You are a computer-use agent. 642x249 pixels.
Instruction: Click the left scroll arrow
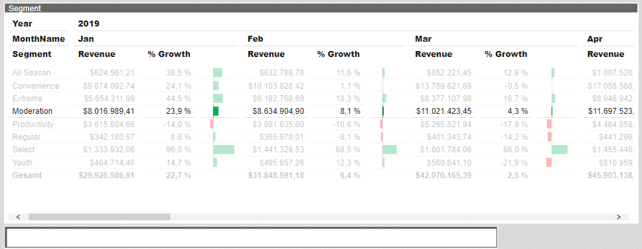(18, 217)
